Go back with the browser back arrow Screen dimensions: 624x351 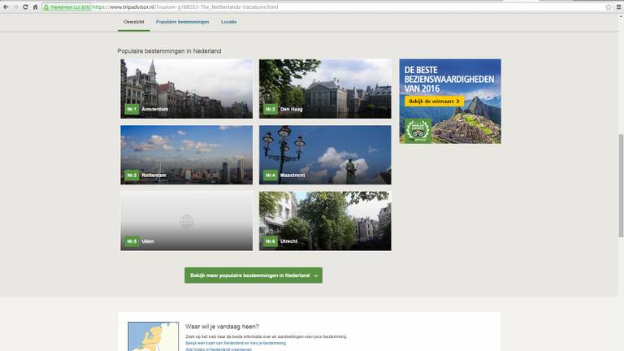pyautogui.click(x=6, y=6)
